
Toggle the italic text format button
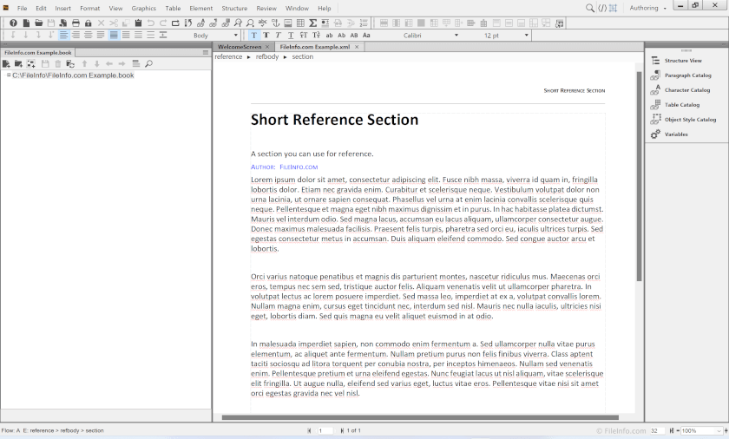[279, 36]
